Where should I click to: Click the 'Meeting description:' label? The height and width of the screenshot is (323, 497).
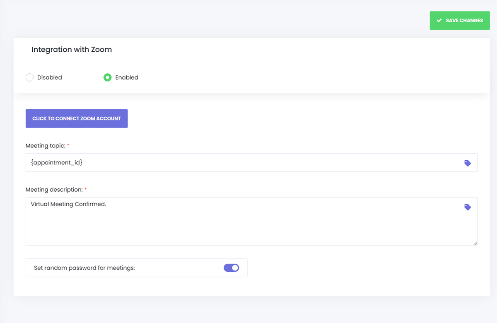point(54,190)
